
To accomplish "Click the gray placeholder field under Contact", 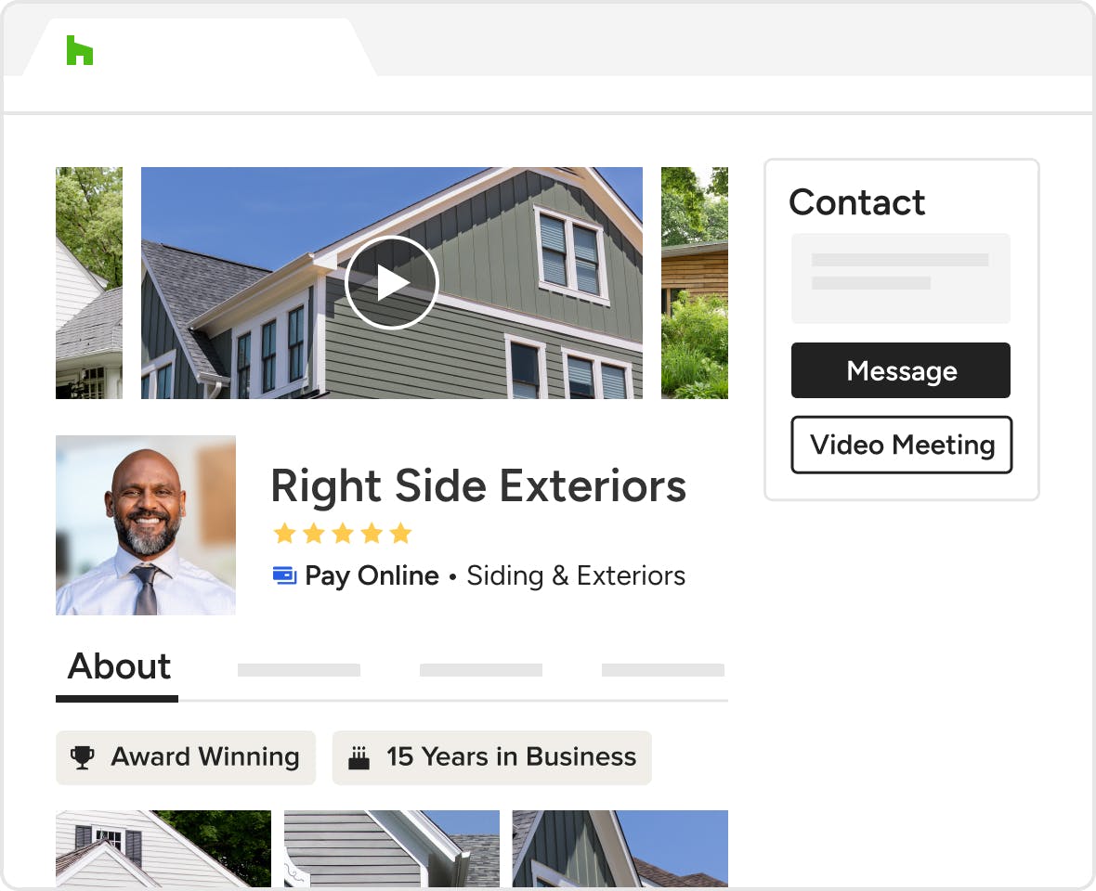I will pyautogui.click(x=901, y=278).
